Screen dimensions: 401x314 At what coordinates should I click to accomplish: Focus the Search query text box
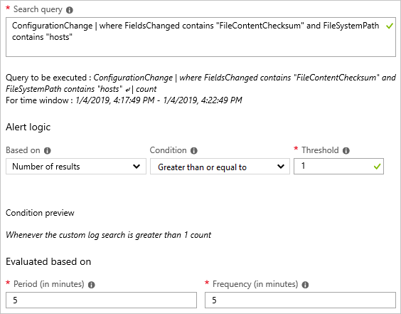point(200,37)
